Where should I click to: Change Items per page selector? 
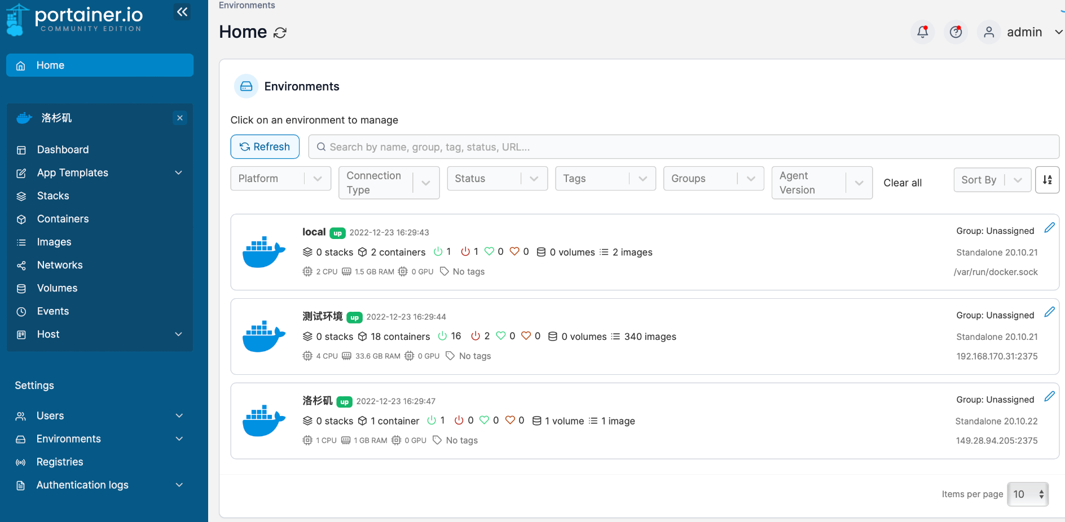(x=1028, y=494)
